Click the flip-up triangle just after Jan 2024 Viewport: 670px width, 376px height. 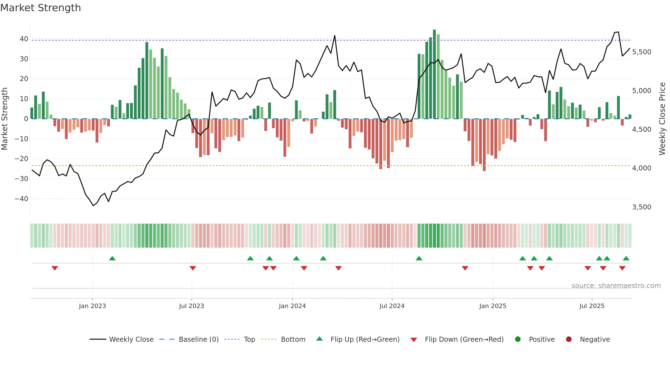(x=296, y=258)
